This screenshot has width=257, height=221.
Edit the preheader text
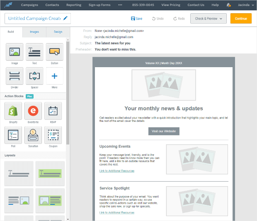115,49
